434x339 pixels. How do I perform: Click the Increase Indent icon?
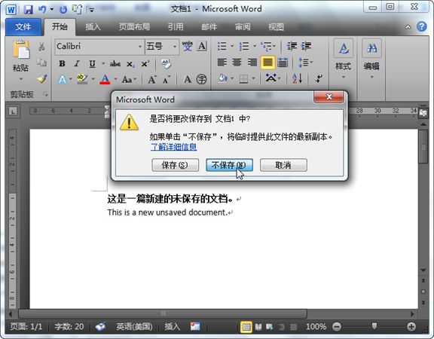pos(306,46)
